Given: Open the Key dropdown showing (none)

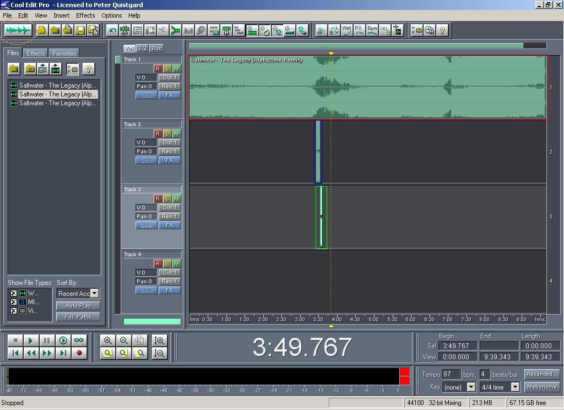Looking at the screenshot, I should pos(471,387).
